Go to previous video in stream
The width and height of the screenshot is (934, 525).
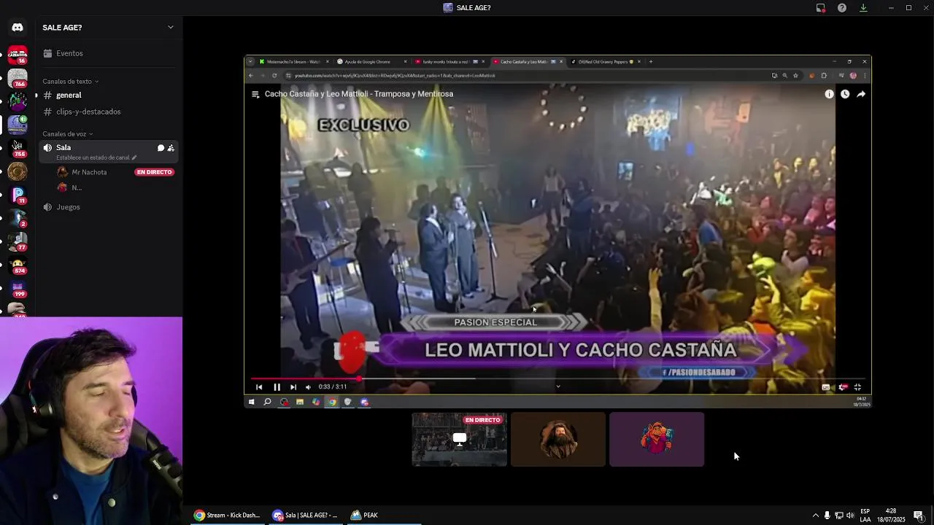coord(259,387)
